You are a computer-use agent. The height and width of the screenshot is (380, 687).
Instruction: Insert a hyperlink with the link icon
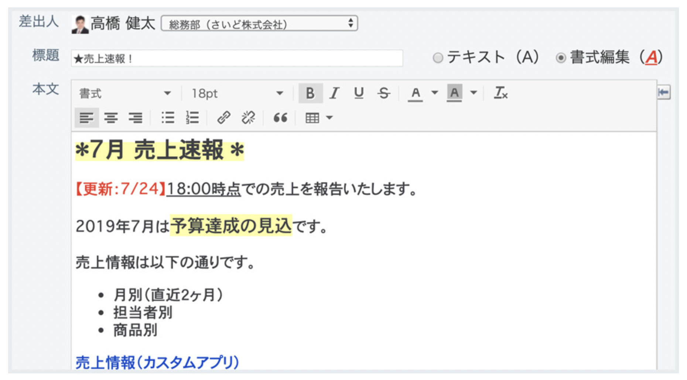pyautogui.click(x=224, y=118)
